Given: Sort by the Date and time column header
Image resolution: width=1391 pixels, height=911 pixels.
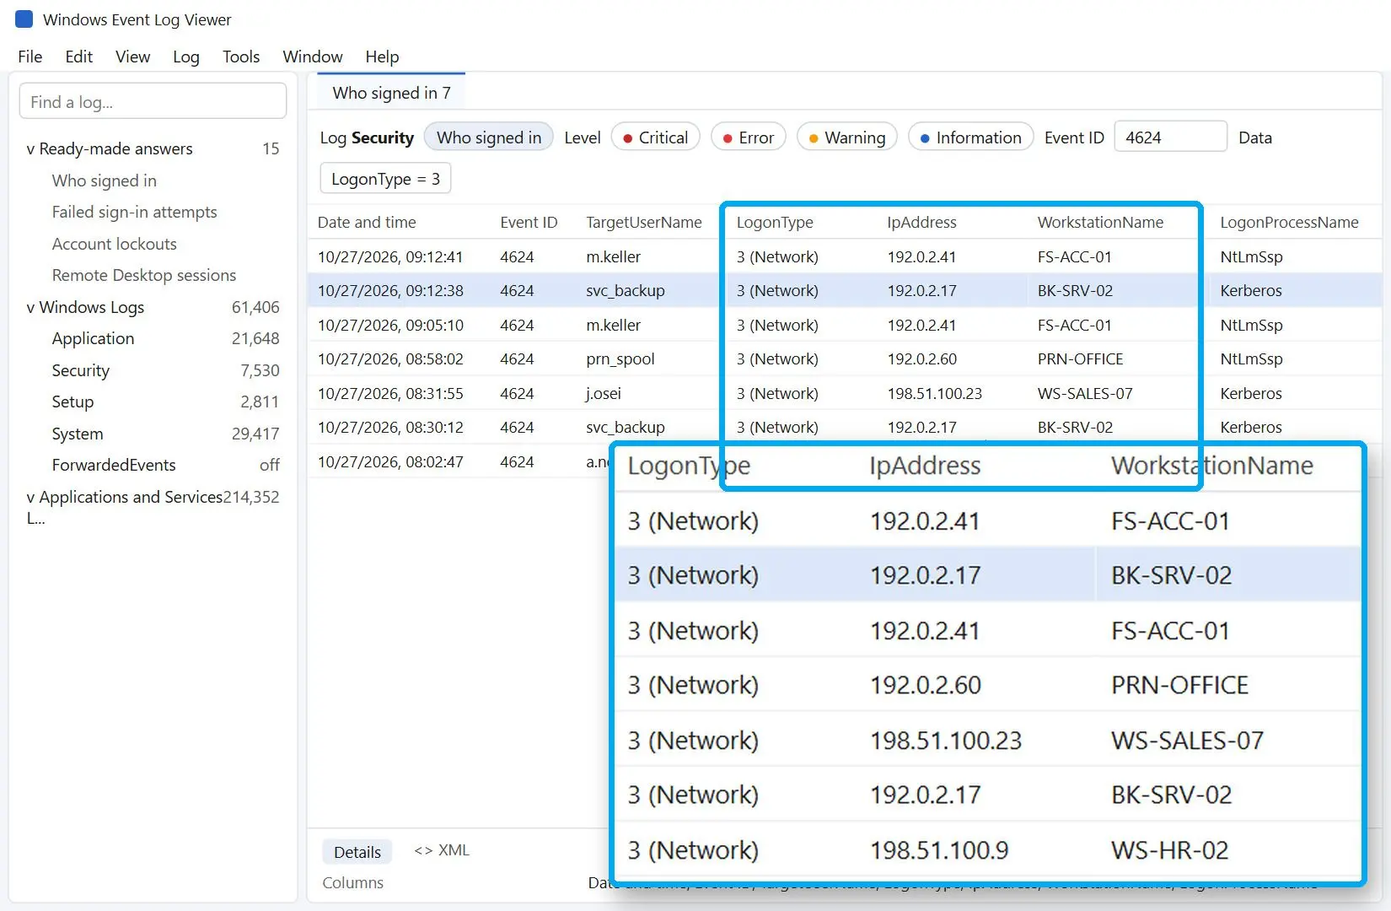Looking at the screenshot, I should click(367, 222).
